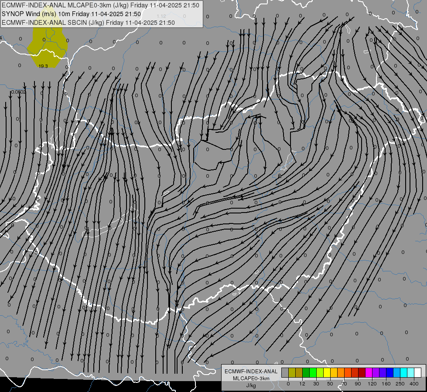Click legend tick value 250
The width and height of the screenshot is (427, 392).
(400, 384)
